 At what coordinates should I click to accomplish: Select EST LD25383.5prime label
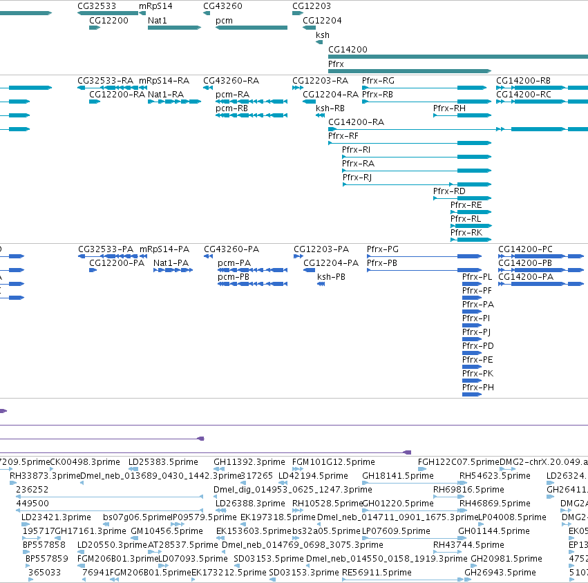163,462
